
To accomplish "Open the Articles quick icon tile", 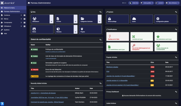I will coord(64,19).
